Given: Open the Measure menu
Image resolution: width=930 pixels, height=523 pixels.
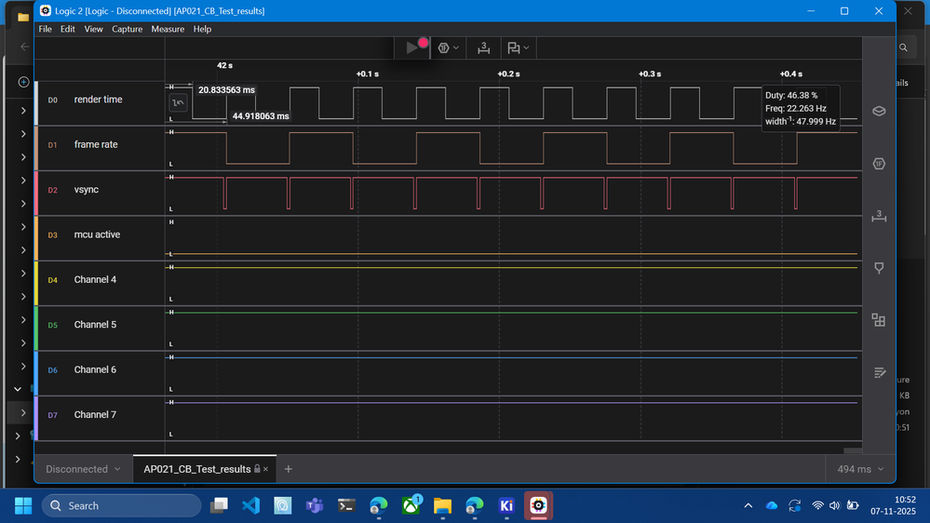Looking at the screenshot, I should point(168,29).
